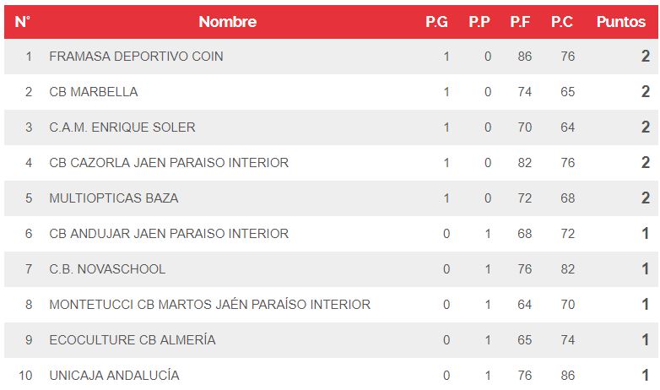
Task: Click UNICAJA ANDALUCÍA points-against value 86
Action: coord(567,376)
